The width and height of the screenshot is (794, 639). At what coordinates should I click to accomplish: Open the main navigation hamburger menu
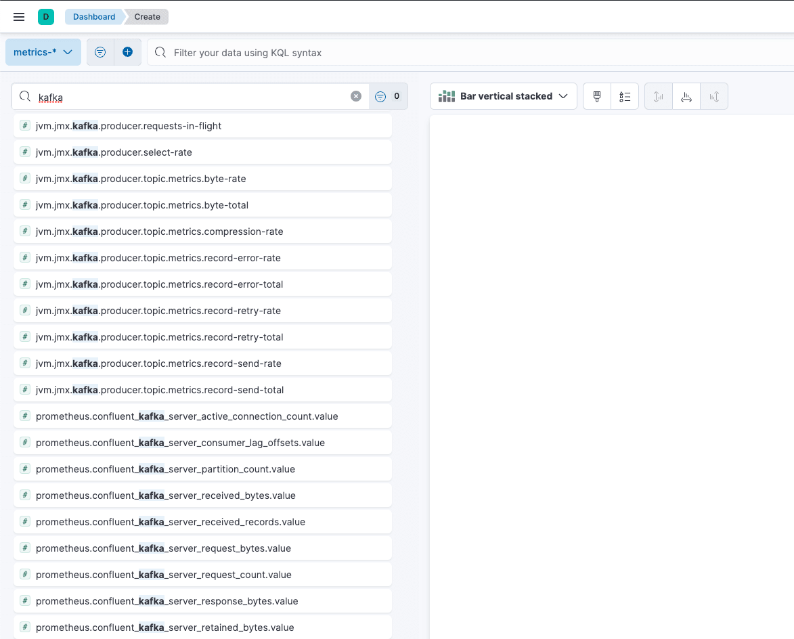pyautogui.click(x=19, y=17)
